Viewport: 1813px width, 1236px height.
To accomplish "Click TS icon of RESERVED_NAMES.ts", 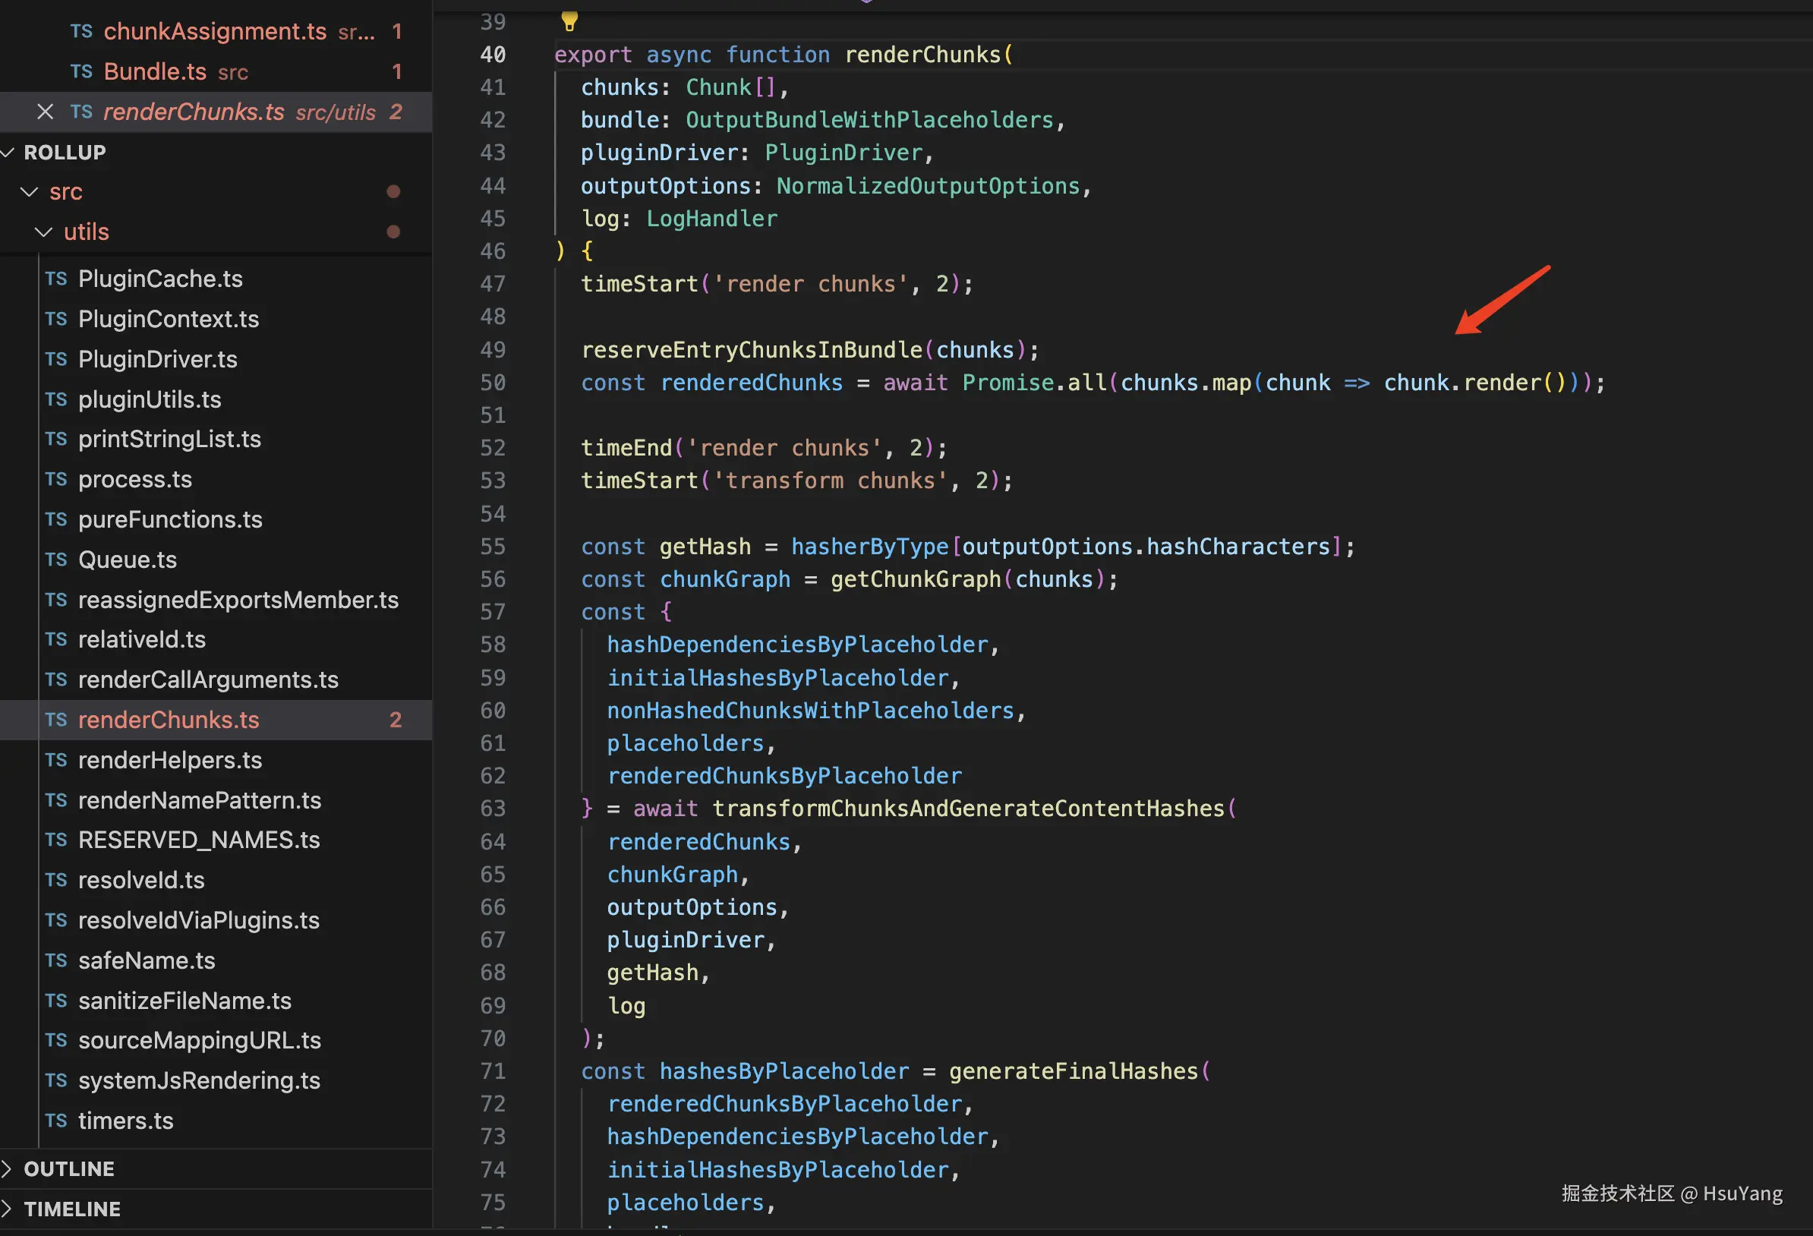I will tap(56, 840).
